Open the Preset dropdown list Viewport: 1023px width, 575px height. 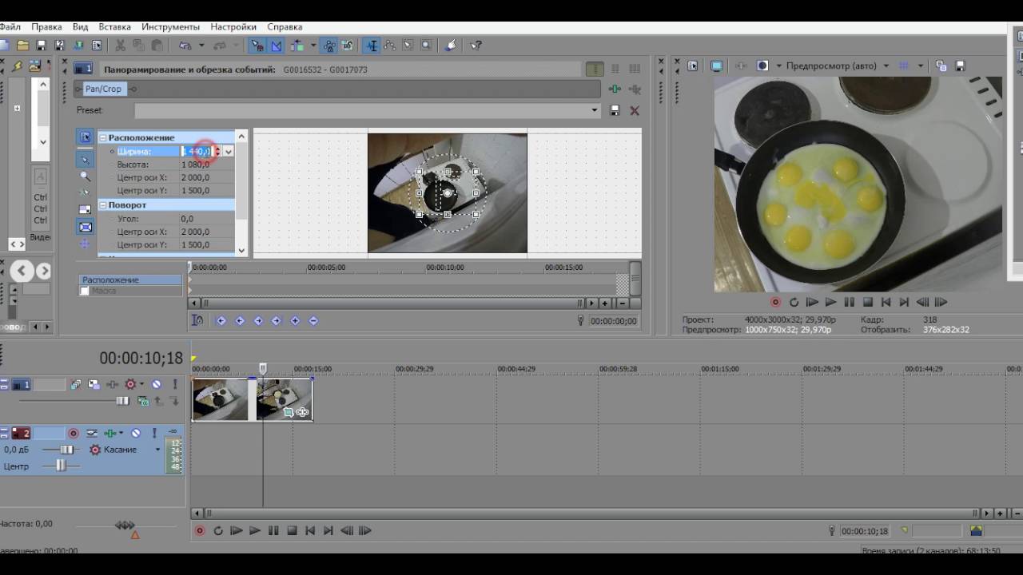point(594,110)
